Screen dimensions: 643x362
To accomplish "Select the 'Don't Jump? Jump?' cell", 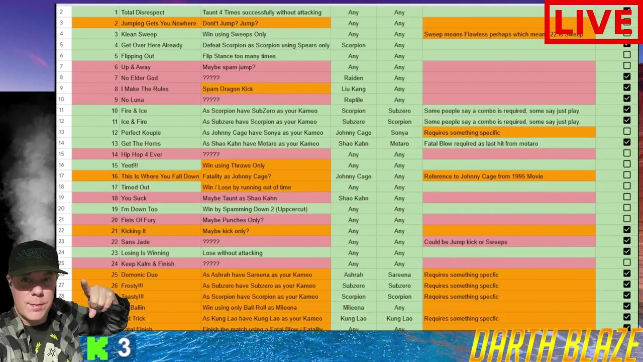I will tap(266, 23).
